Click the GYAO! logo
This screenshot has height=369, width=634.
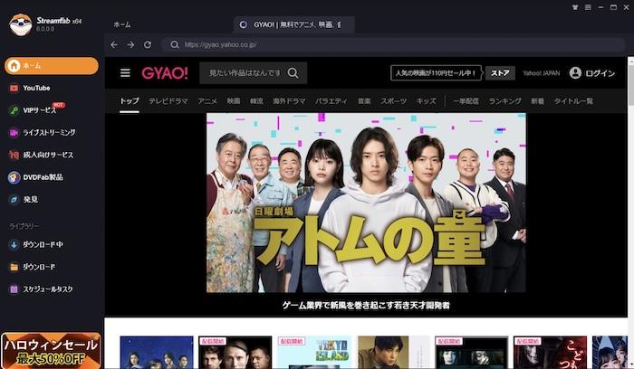(x=165, y=73)
